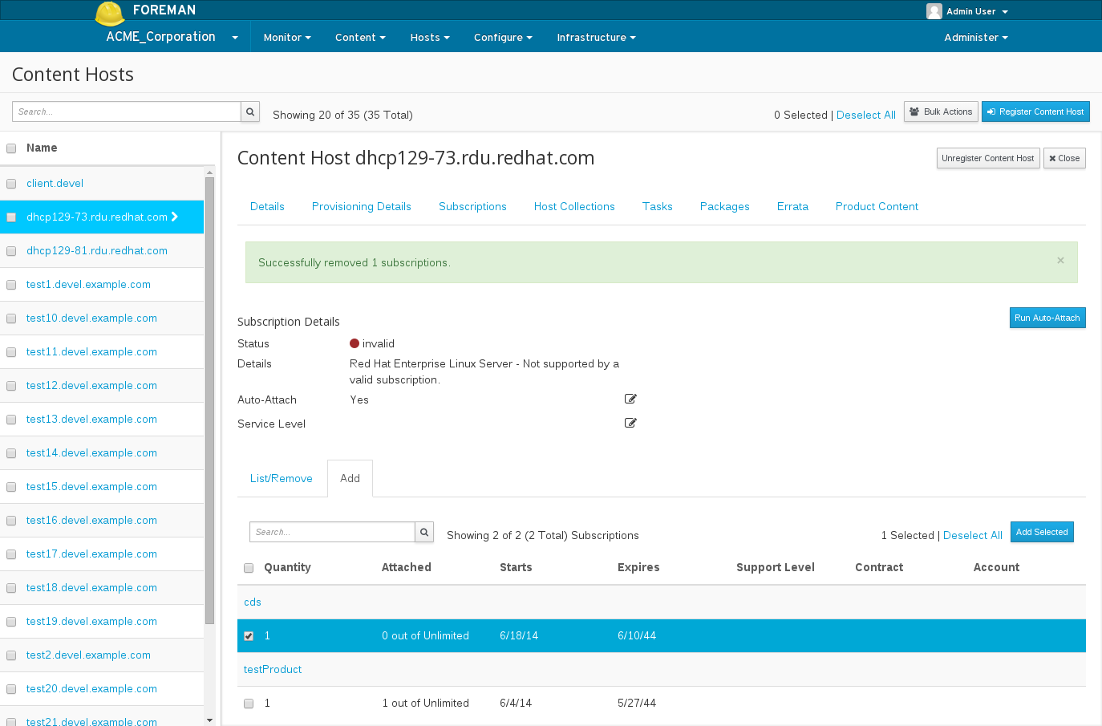This screenshot has height=726, width=1102.
Task: Open the cds product link
Action: click(x=253, y=602)
